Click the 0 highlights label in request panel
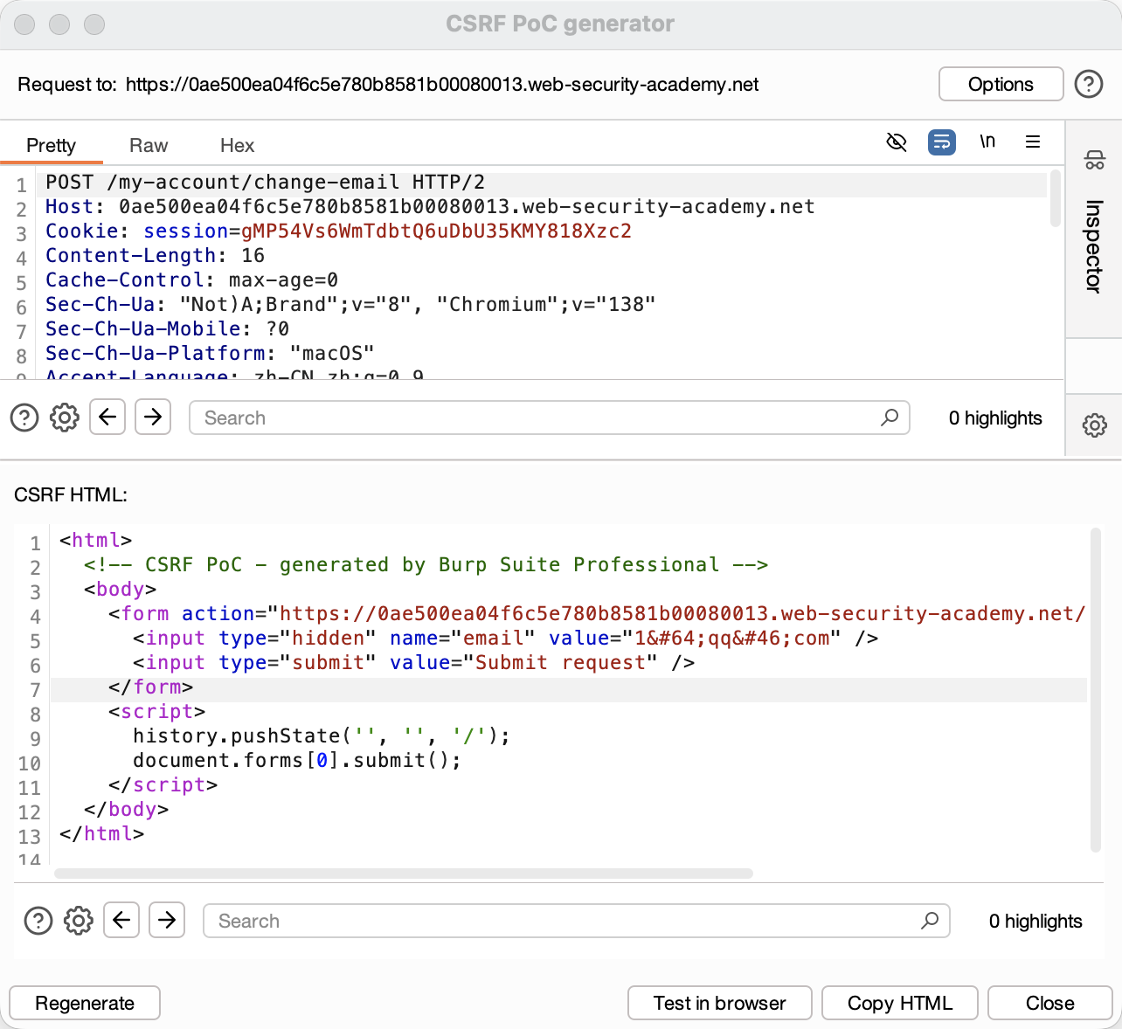This screenshot has height=1029, width=1122. [995, 418]
